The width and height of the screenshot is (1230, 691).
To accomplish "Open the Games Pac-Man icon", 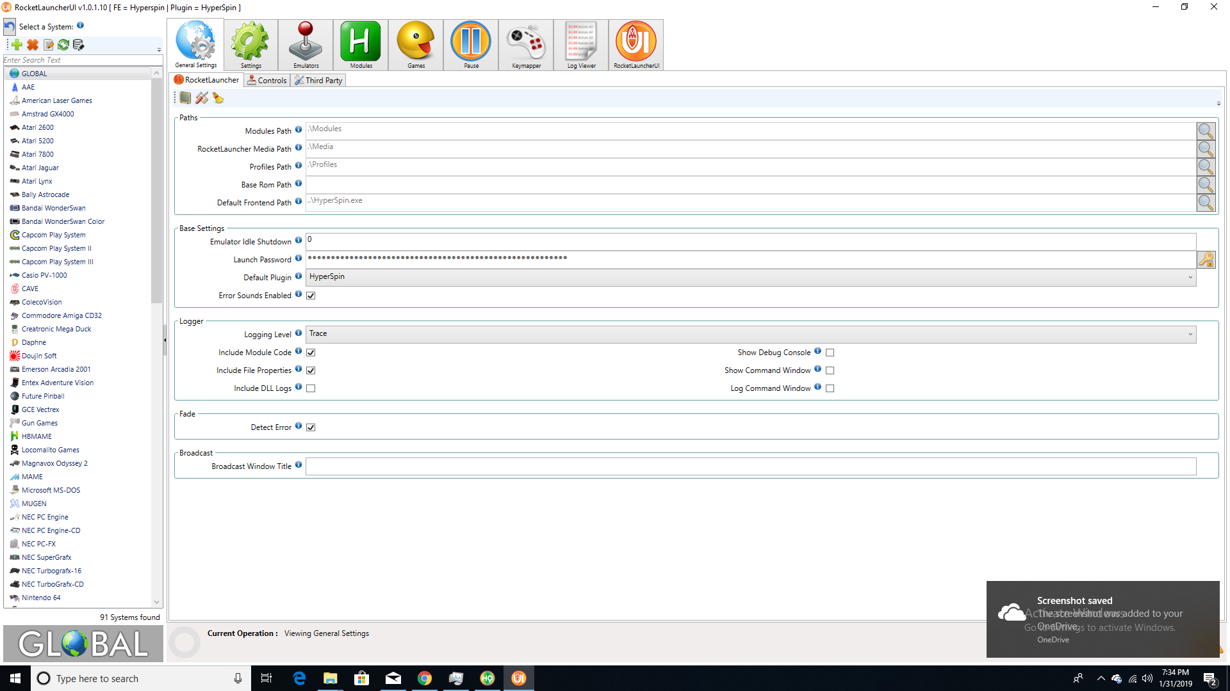I will coord(416,44).
